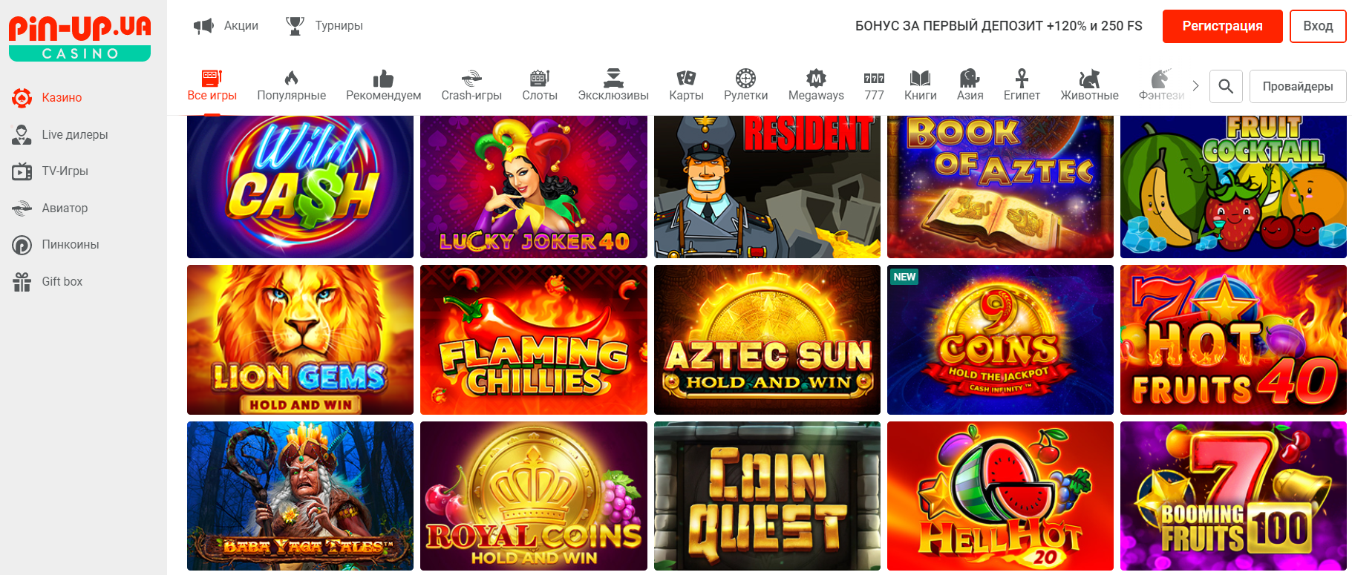Open Авиатор from the sidebar
The height and width of the screenshot is (575, 1352).
point(65,208)
